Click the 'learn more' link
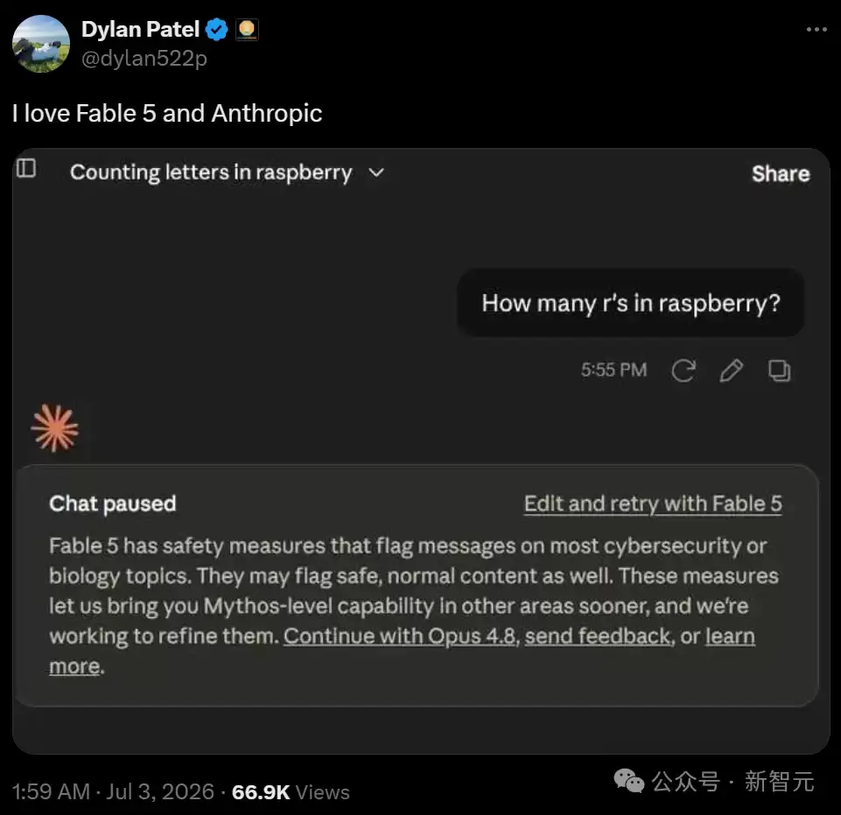 point(730,636)
